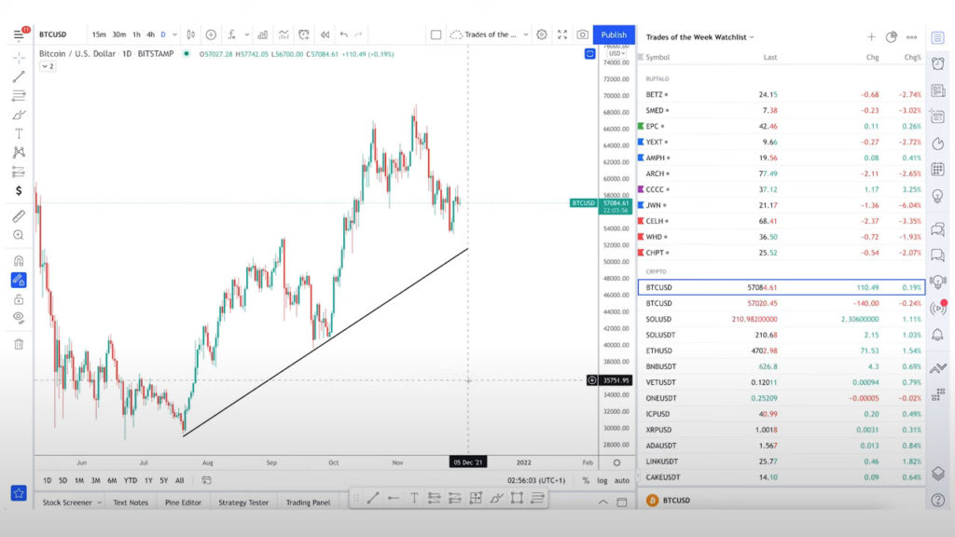Collapse the indicator legend showing 2
955x537 pixels.
[x=48, y=66]
